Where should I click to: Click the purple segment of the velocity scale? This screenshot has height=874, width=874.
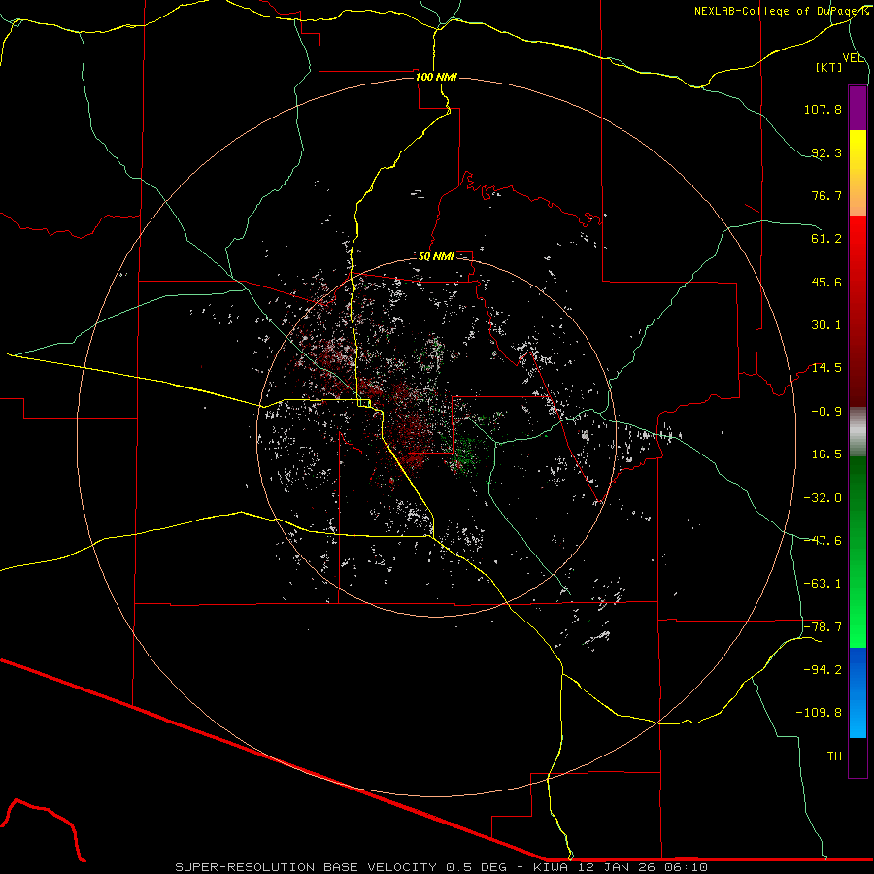(857, 108)
